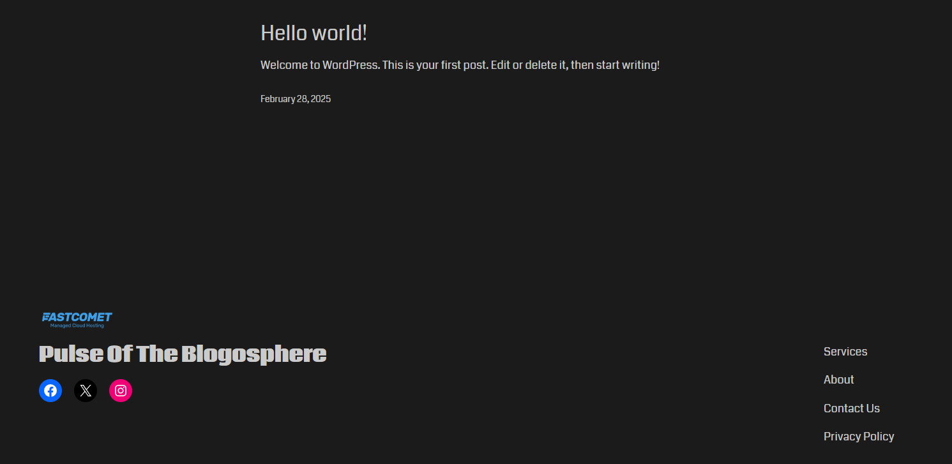
Task: Click the Managed Cloud Hosting logo tagline
Action: [x=77, y=326]
